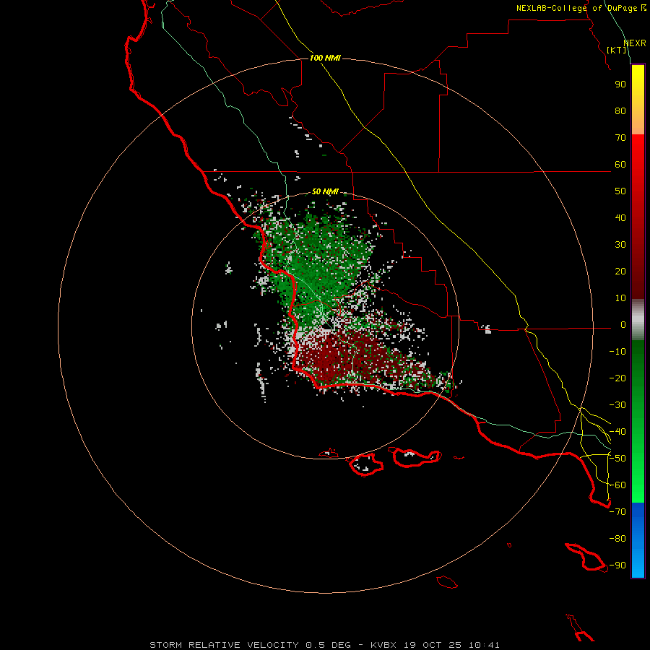The height and width of the screenshot is (650, 650).
Task: Click the 40 value on the velocity scale
Action: click(x=620, y=218)
